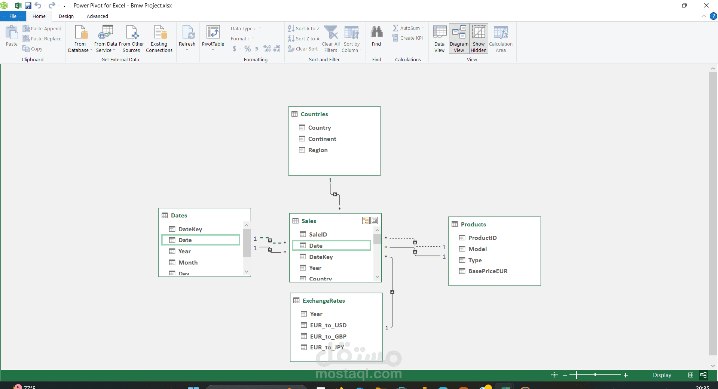Clear Sort on the column
This screenshot has height=389, width=718.
point(303,49)
